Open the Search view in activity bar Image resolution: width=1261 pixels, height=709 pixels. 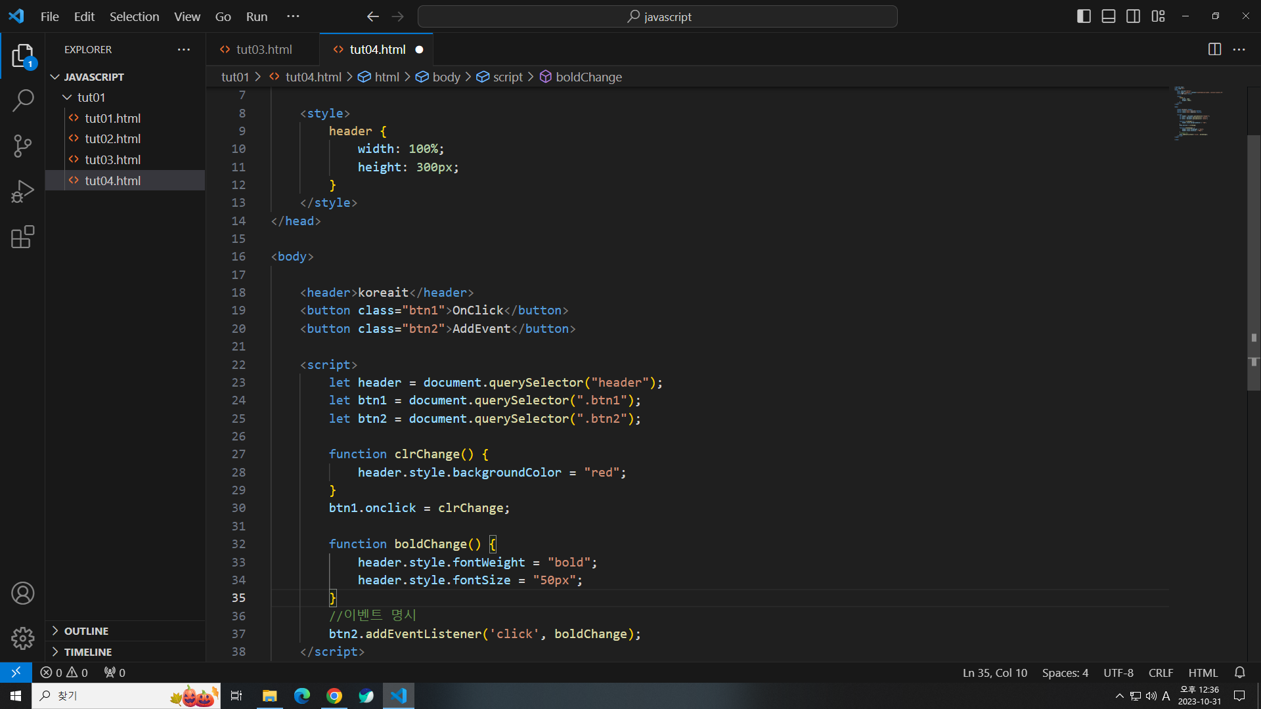[23, 100]
